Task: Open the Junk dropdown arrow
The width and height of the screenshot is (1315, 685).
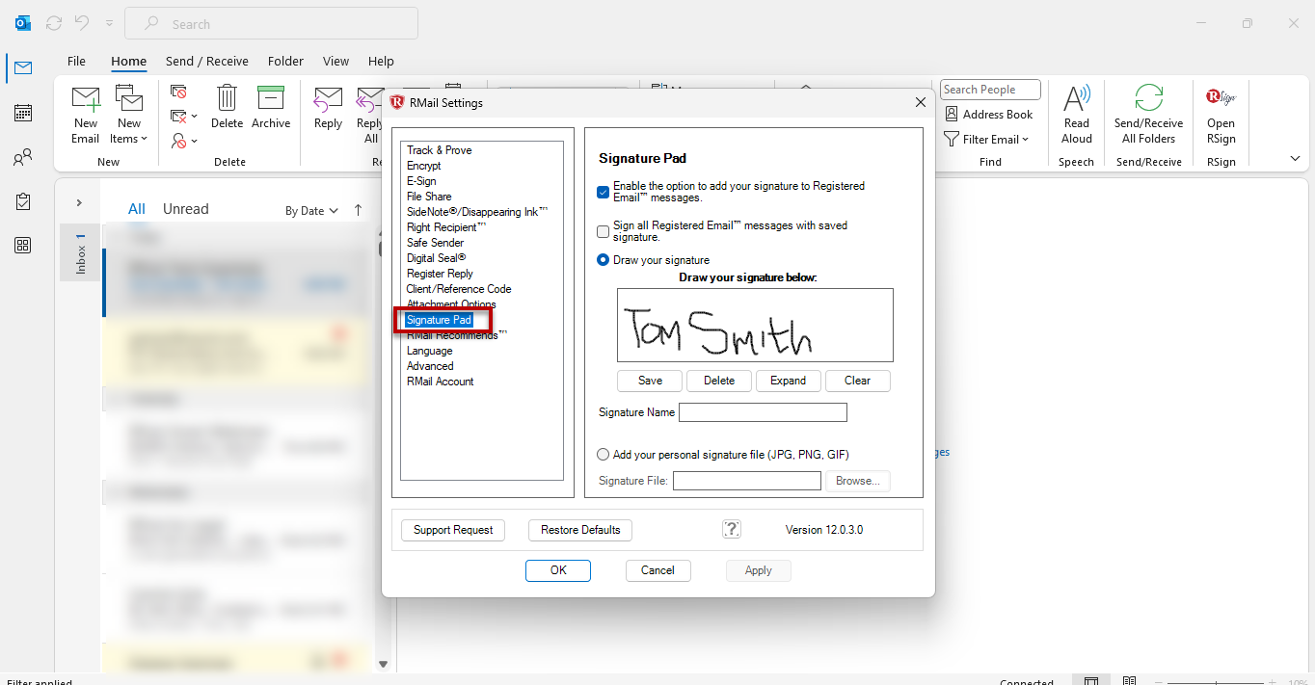Action: (194, 142)
